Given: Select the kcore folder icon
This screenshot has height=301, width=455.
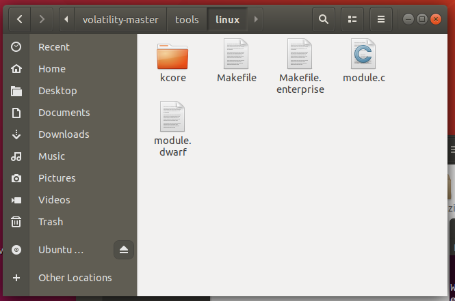Looking at the screenshot, I should click(x=172, y=56).
